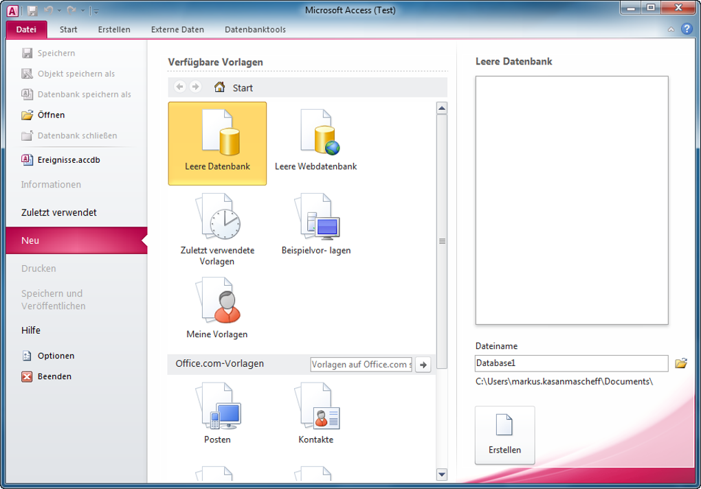Click Speichern in the file menu
The width and height of the screenshot is (701, 489).
(48, 53)
